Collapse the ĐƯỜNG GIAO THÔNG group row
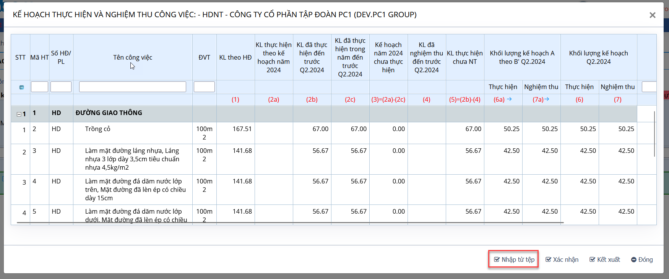669x279 pixels. [x=19, y=114]
